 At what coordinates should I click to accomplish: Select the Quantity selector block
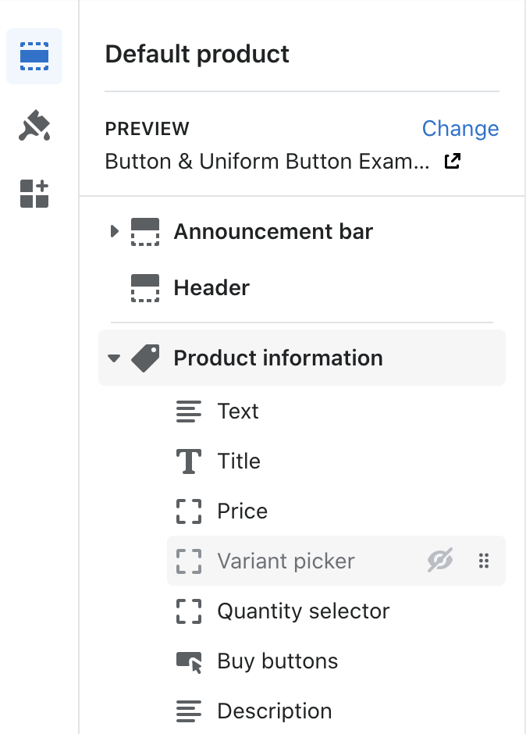(x=336, y=611)
